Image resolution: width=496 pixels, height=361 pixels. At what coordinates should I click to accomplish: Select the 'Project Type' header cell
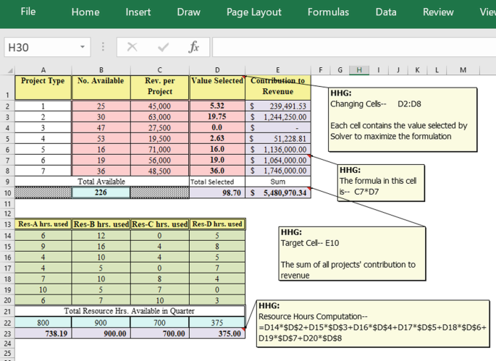(x=43, y=88)
